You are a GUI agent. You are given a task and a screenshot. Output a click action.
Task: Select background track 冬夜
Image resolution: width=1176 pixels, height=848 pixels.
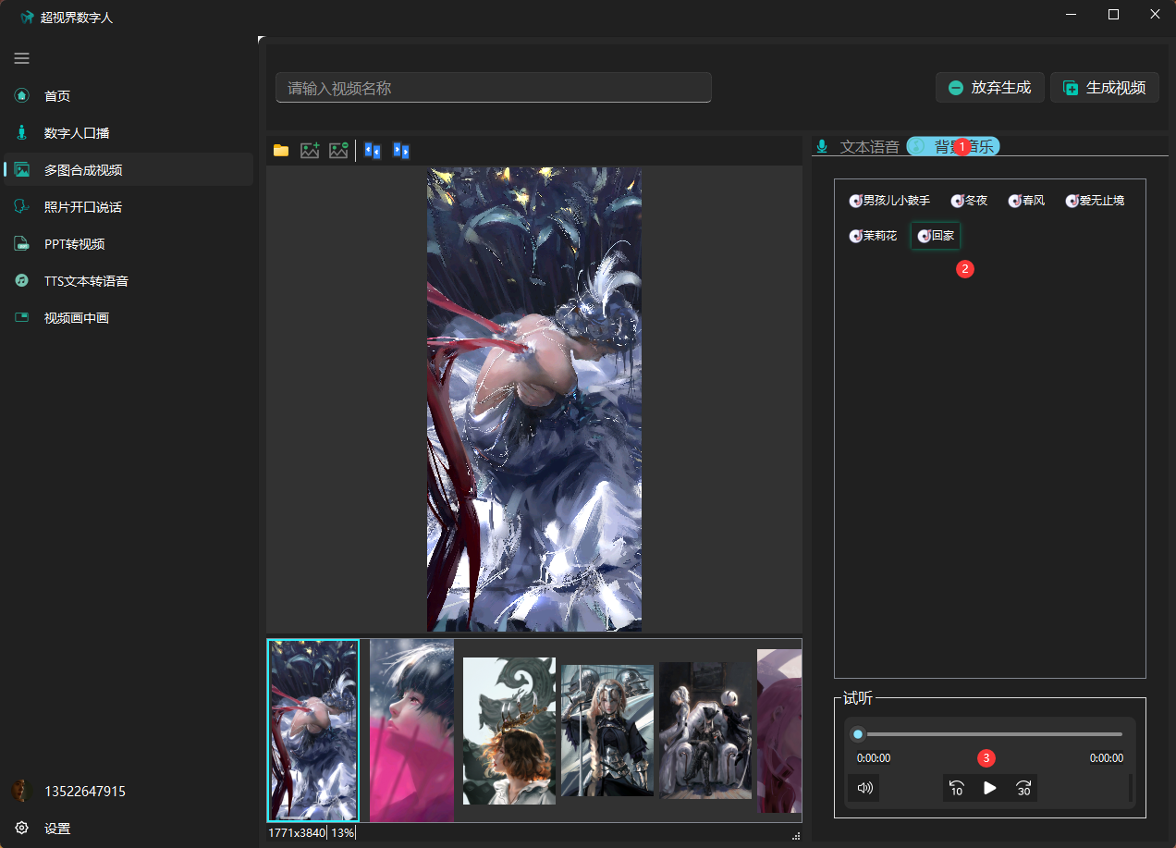coord(970,200)
